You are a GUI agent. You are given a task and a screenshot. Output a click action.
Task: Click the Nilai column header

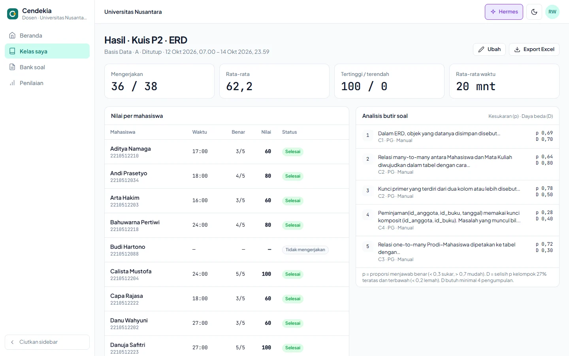pyautogui.click(x=266, y=132)
